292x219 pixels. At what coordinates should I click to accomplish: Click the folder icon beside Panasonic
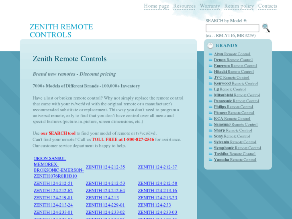point(210,101)
